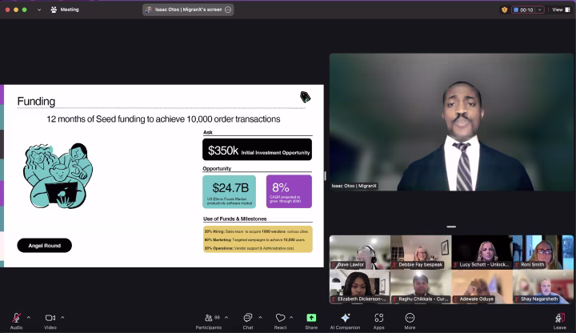Viewport: 576px width, 333px height.
Task: Click the Leave meeting icon
Action: point(560,318)
